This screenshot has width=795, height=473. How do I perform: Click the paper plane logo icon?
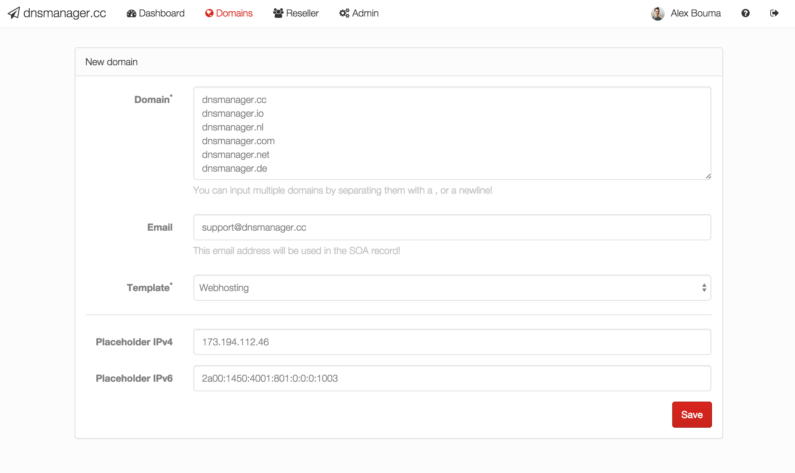pyautogui.click(x=13, y=13)
